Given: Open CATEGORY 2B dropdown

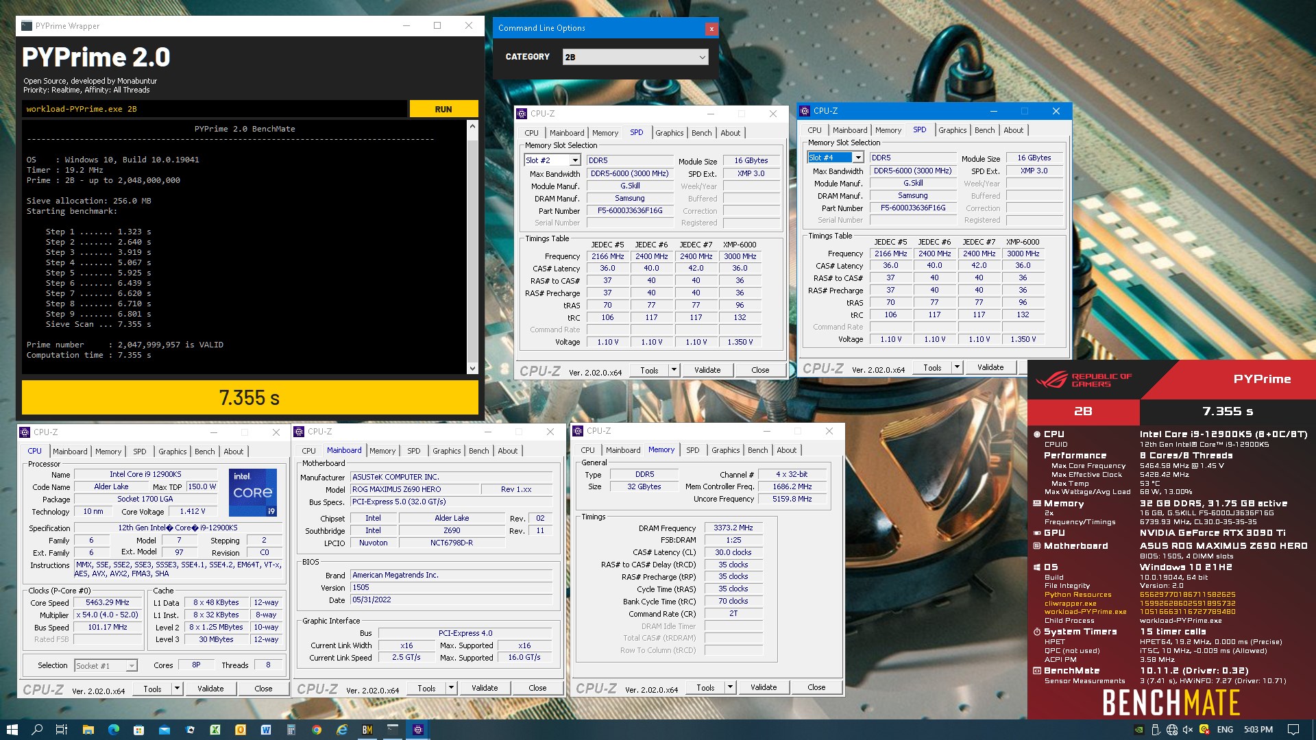Looking at the screenshot, I should click(635, 57).
